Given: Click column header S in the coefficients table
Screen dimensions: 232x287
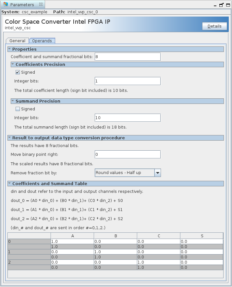Looking at the screenshot, I should point(202,236).
